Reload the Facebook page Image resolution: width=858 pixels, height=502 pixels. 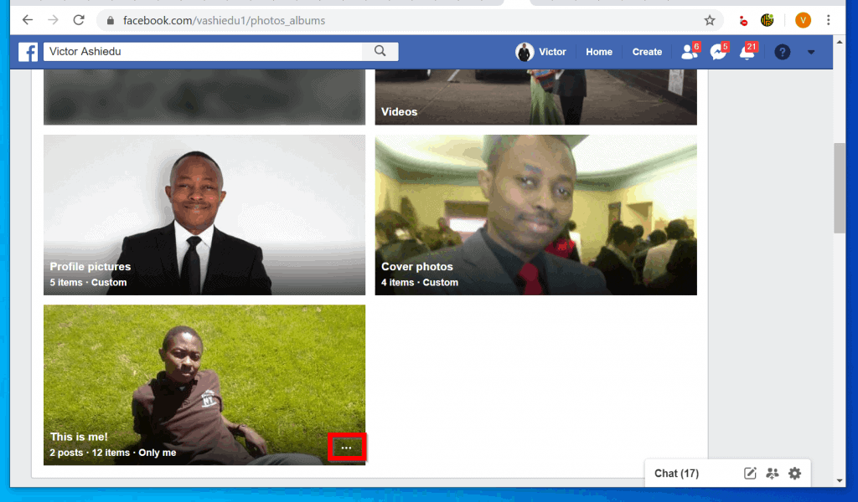pos(79,20)
